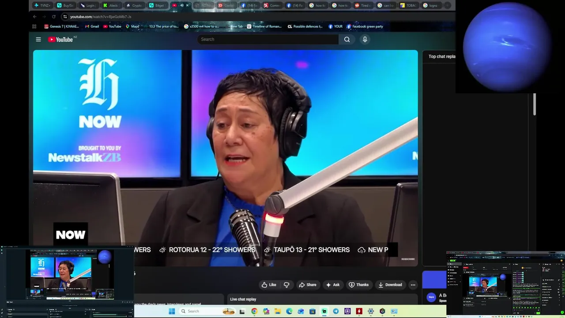
Task: Switch to the Alexis browser tab
Action: (x=111, y=5)
